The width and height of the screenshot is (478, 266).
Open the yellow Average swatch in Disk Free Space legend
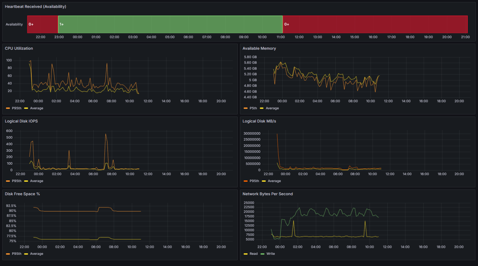point(26,254)
